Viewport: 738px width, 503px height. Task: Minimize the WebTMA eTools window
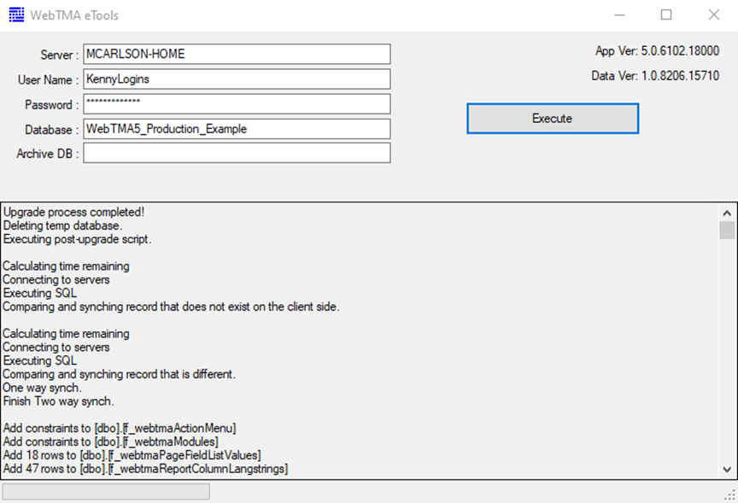coord(619,15)
